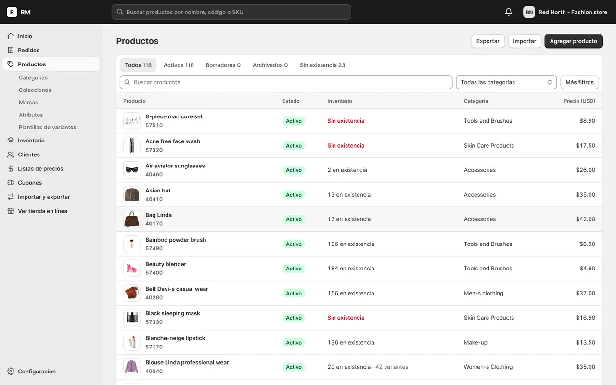Open Plantillas de variantes in the sidebar
The width and height of the screenshot is (616, 385).
(48, 128)
